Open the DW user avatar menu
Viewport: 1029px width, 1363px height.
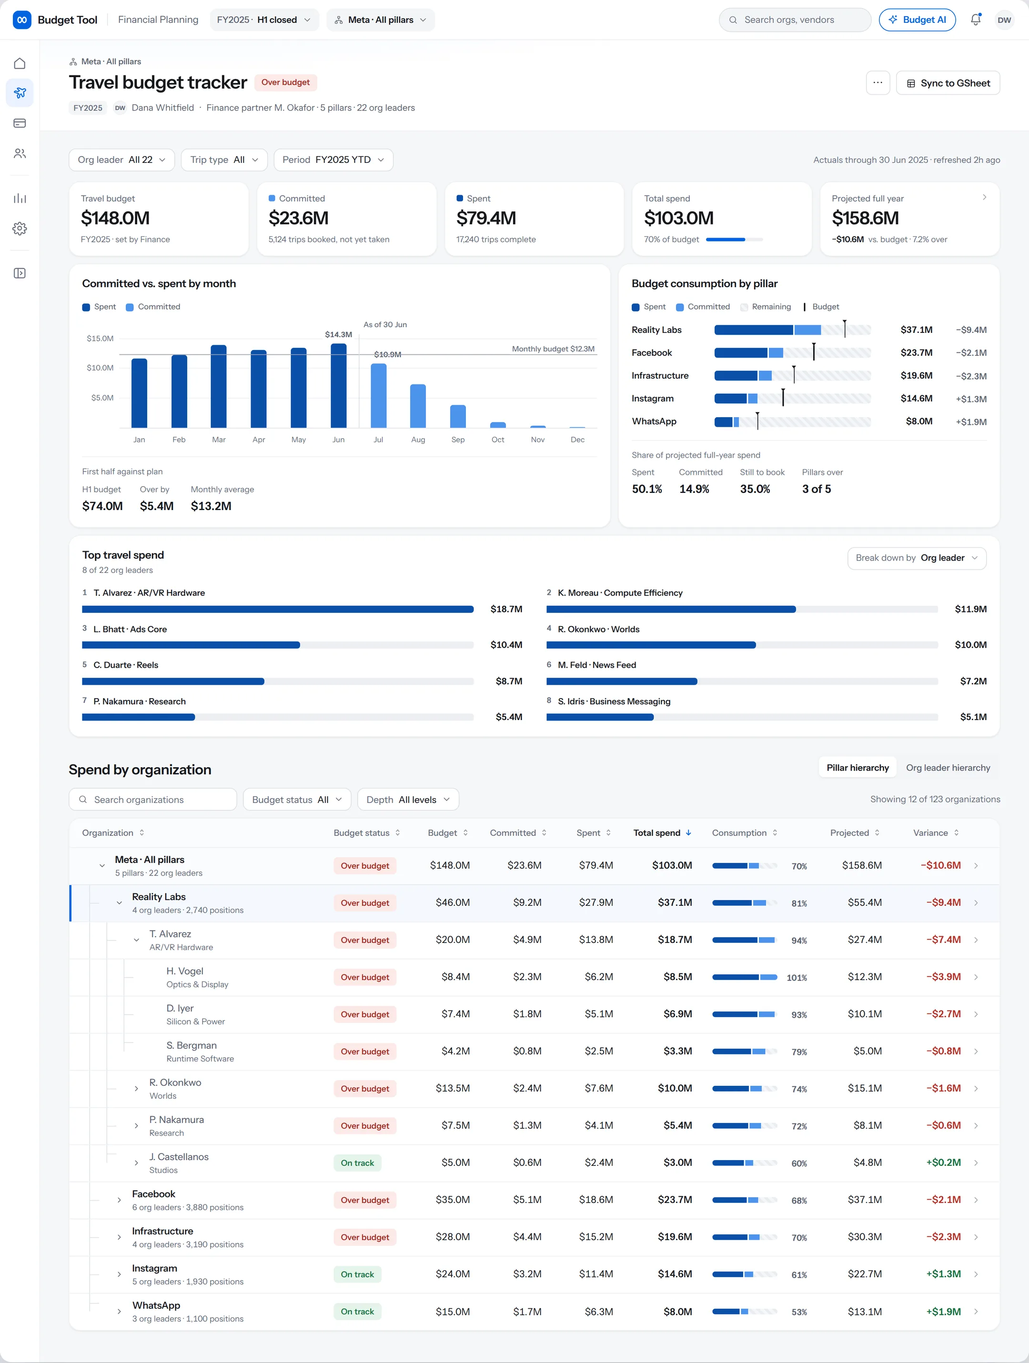pyautogui.click(x=1004, y=20)
